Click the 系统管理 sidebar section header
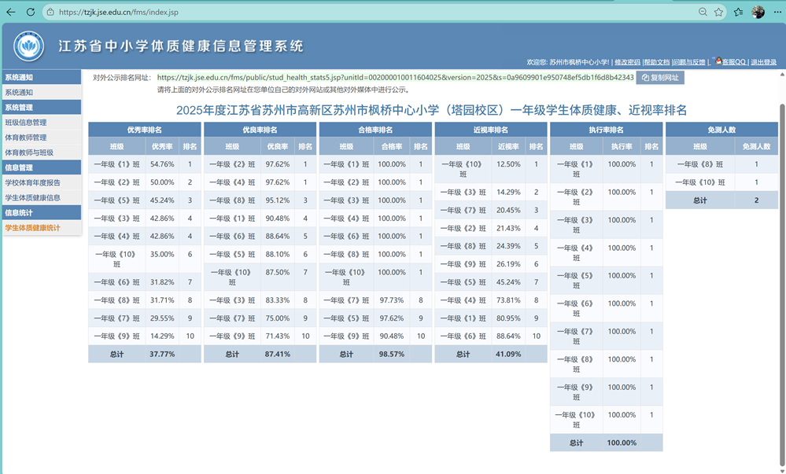786x474 pixels. point(42,107)
